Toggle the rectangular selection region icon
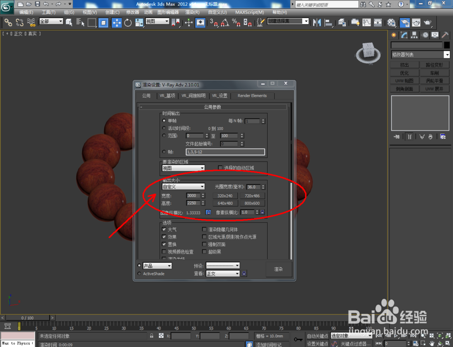 tap(92, 23)
